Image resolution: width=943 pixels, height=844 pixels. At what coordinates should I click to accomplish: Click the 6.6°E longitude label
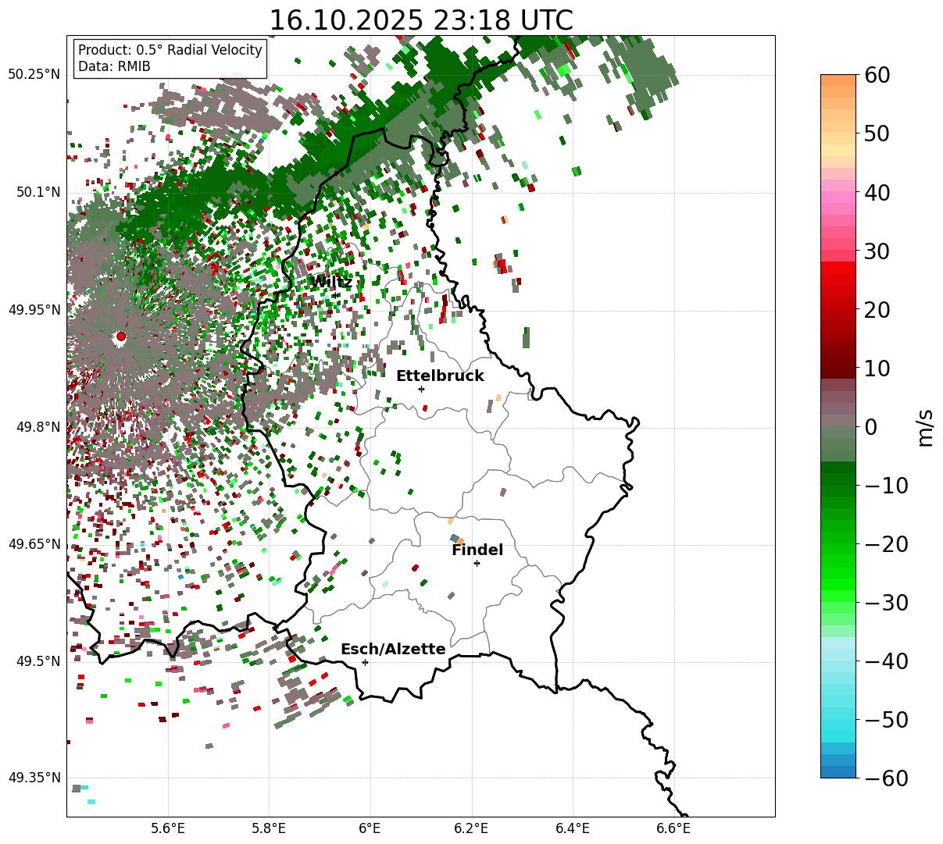coord(673,828)
